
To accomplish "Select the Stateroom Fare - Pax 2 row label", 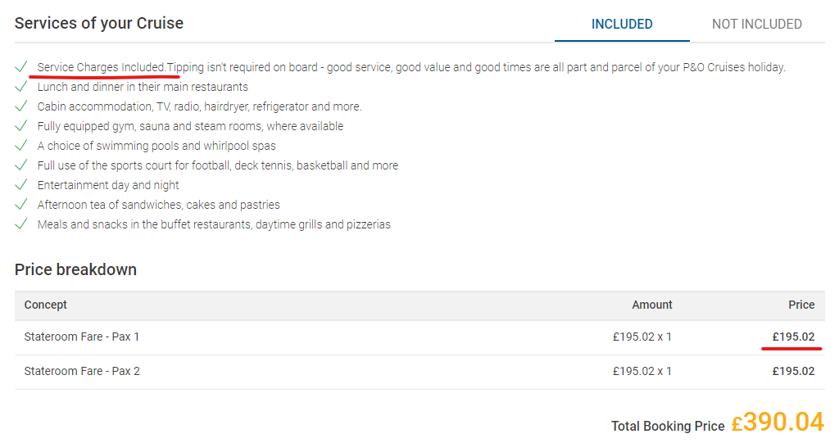I will pos(82,371).
